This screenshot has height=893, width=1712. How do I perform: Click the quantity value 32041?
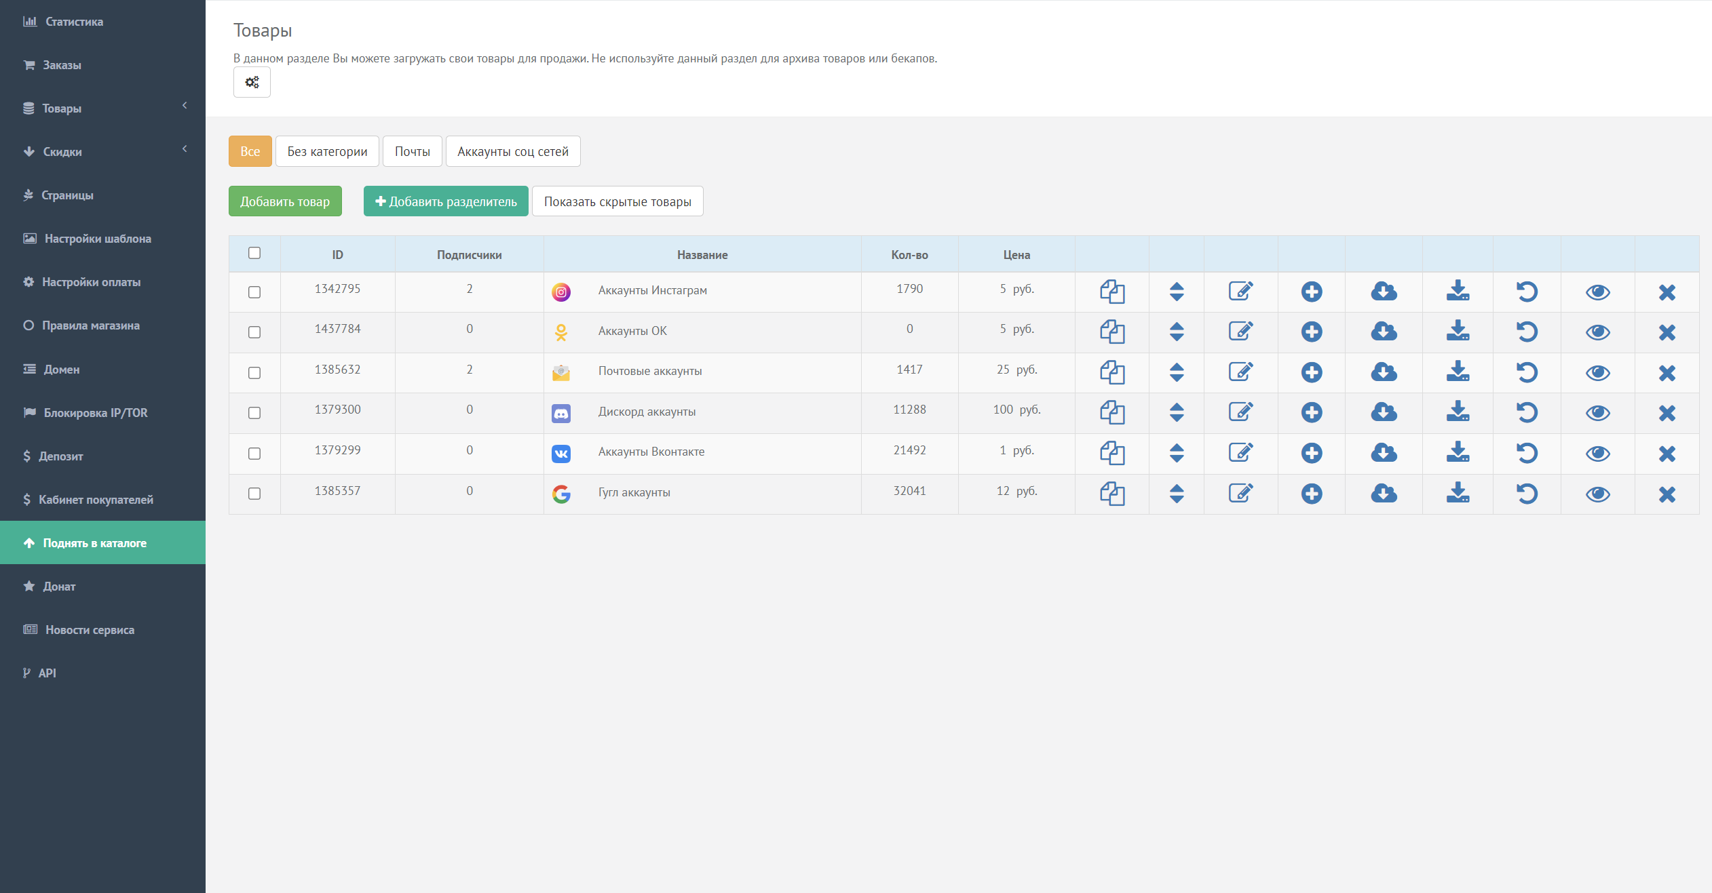point(909,491)
